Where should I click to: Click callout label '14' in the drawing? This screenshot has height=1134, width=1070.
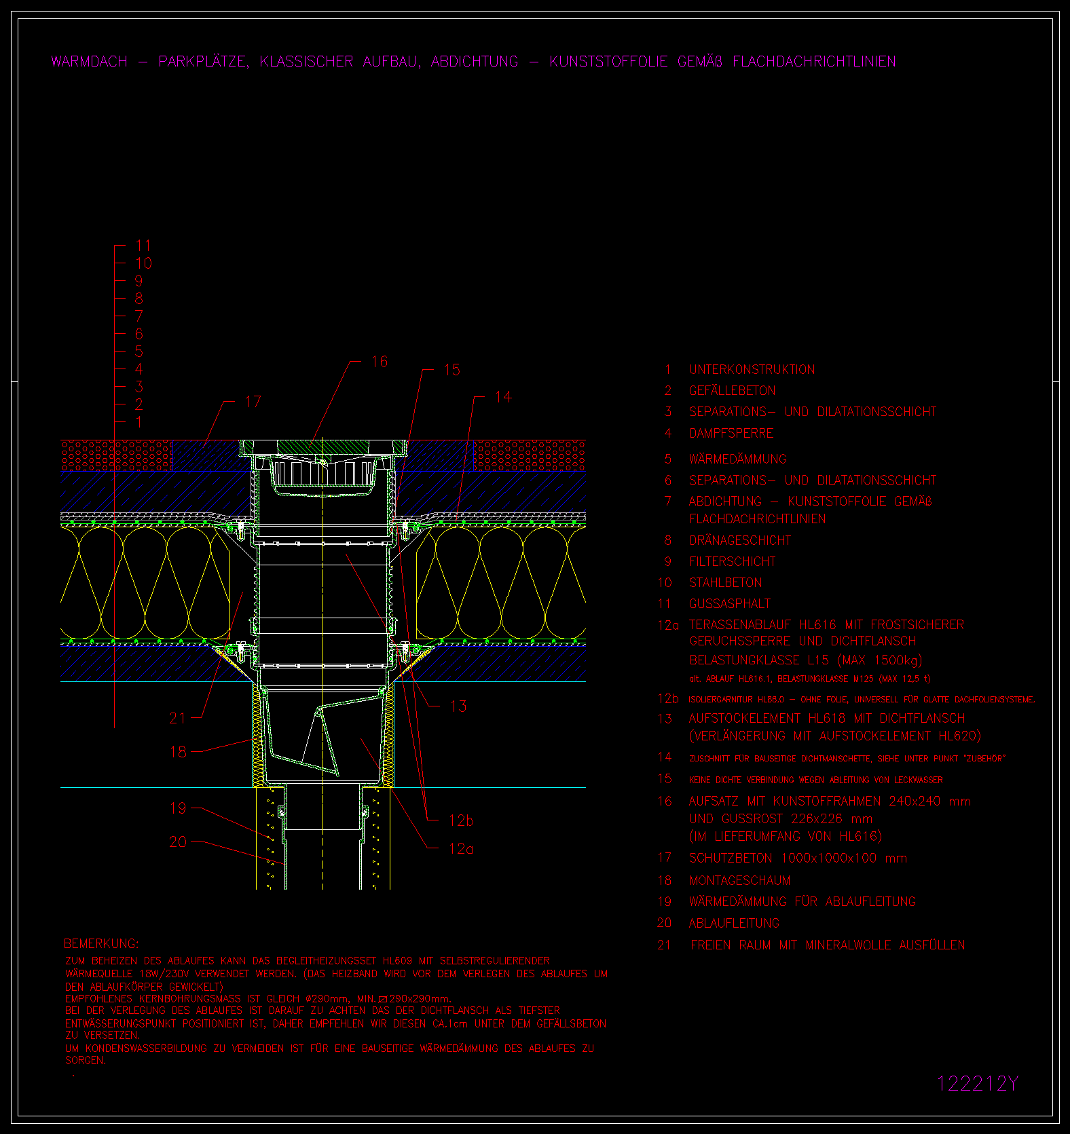(503, 397)
